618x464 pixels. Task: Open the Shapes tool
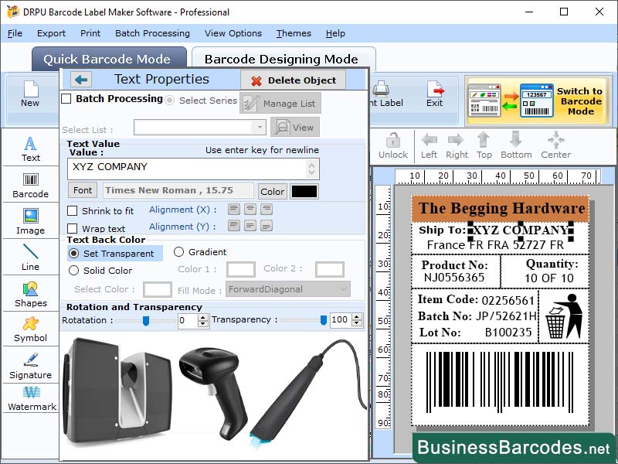(x=30, y=294)
